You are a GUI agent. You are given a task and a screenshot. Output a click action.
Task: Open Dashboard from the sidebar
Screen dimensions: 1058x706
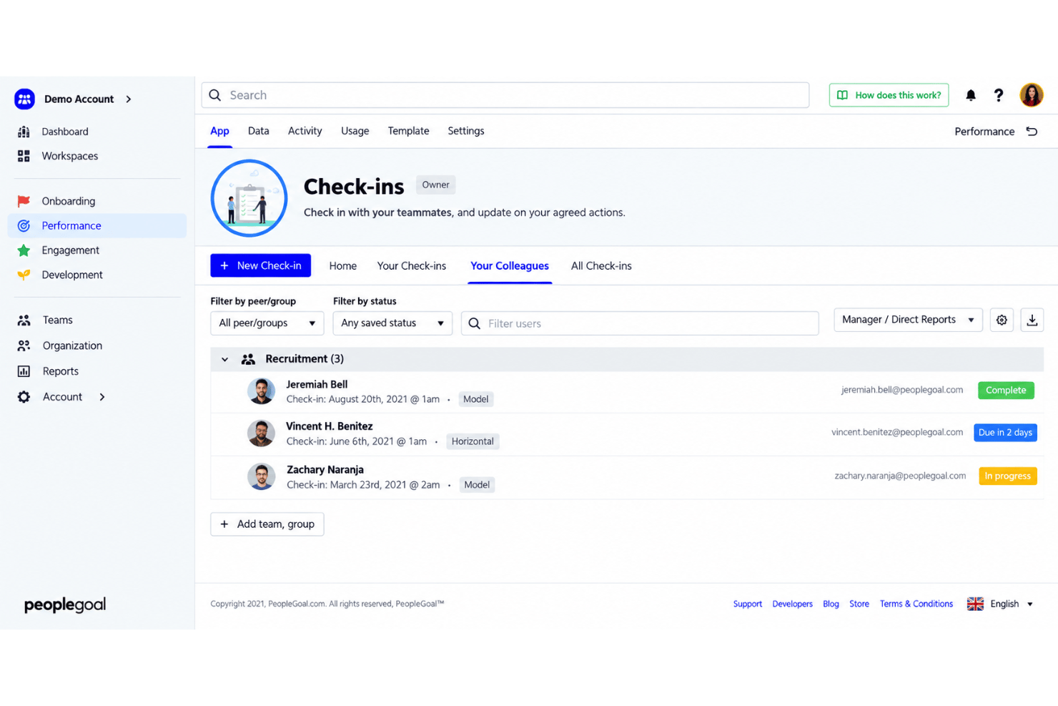(64, 132)
